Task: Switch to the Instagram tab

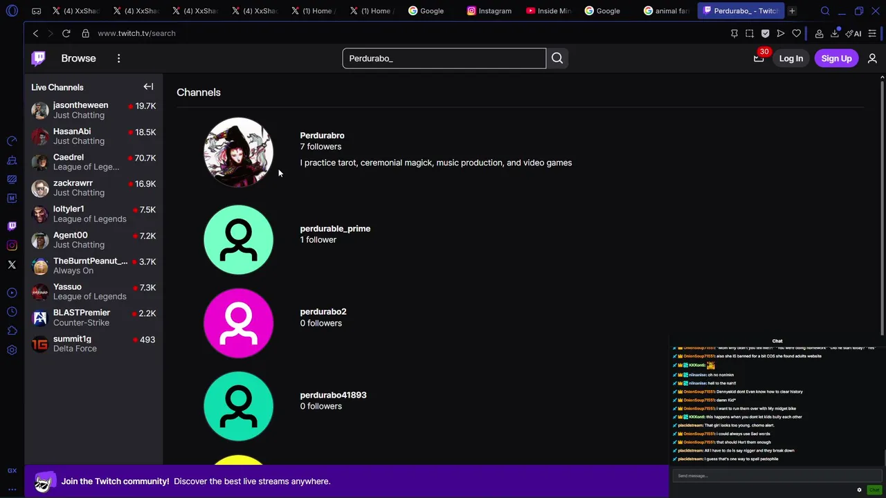Action: [489, 11]
